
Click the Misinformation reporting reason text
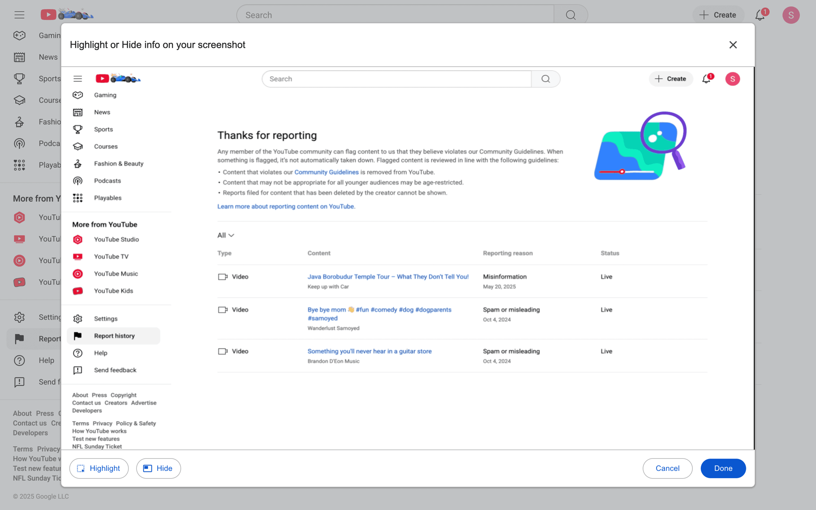coord(505,277)
